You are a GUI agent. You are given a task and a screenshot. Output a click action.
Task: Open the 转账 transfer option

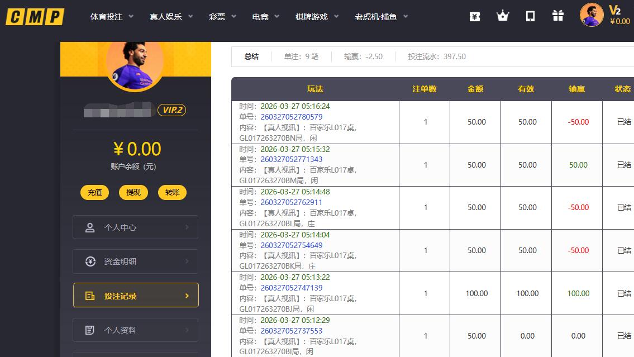click(171, 192)
